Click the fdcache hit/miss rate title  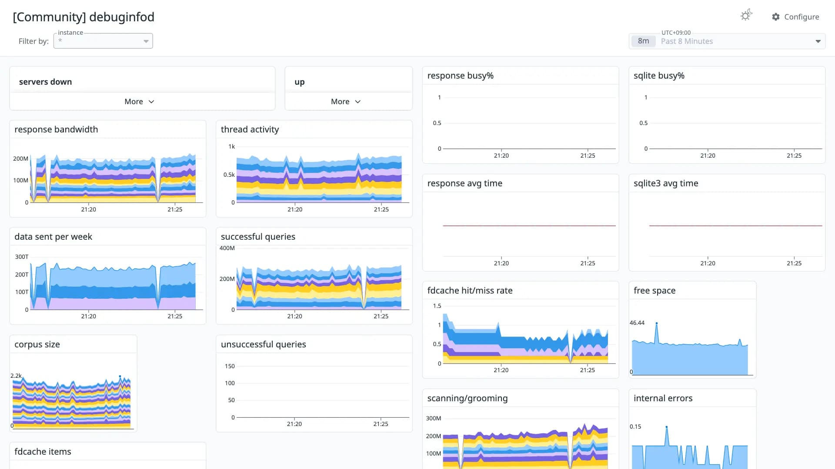click(470, 291)
